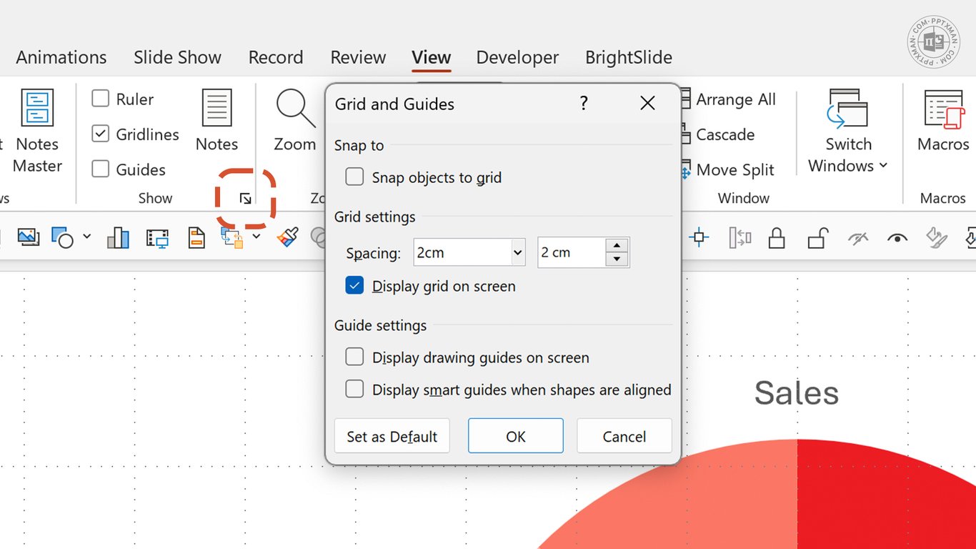
Task: Click the Move Split command
Action: 727,169
